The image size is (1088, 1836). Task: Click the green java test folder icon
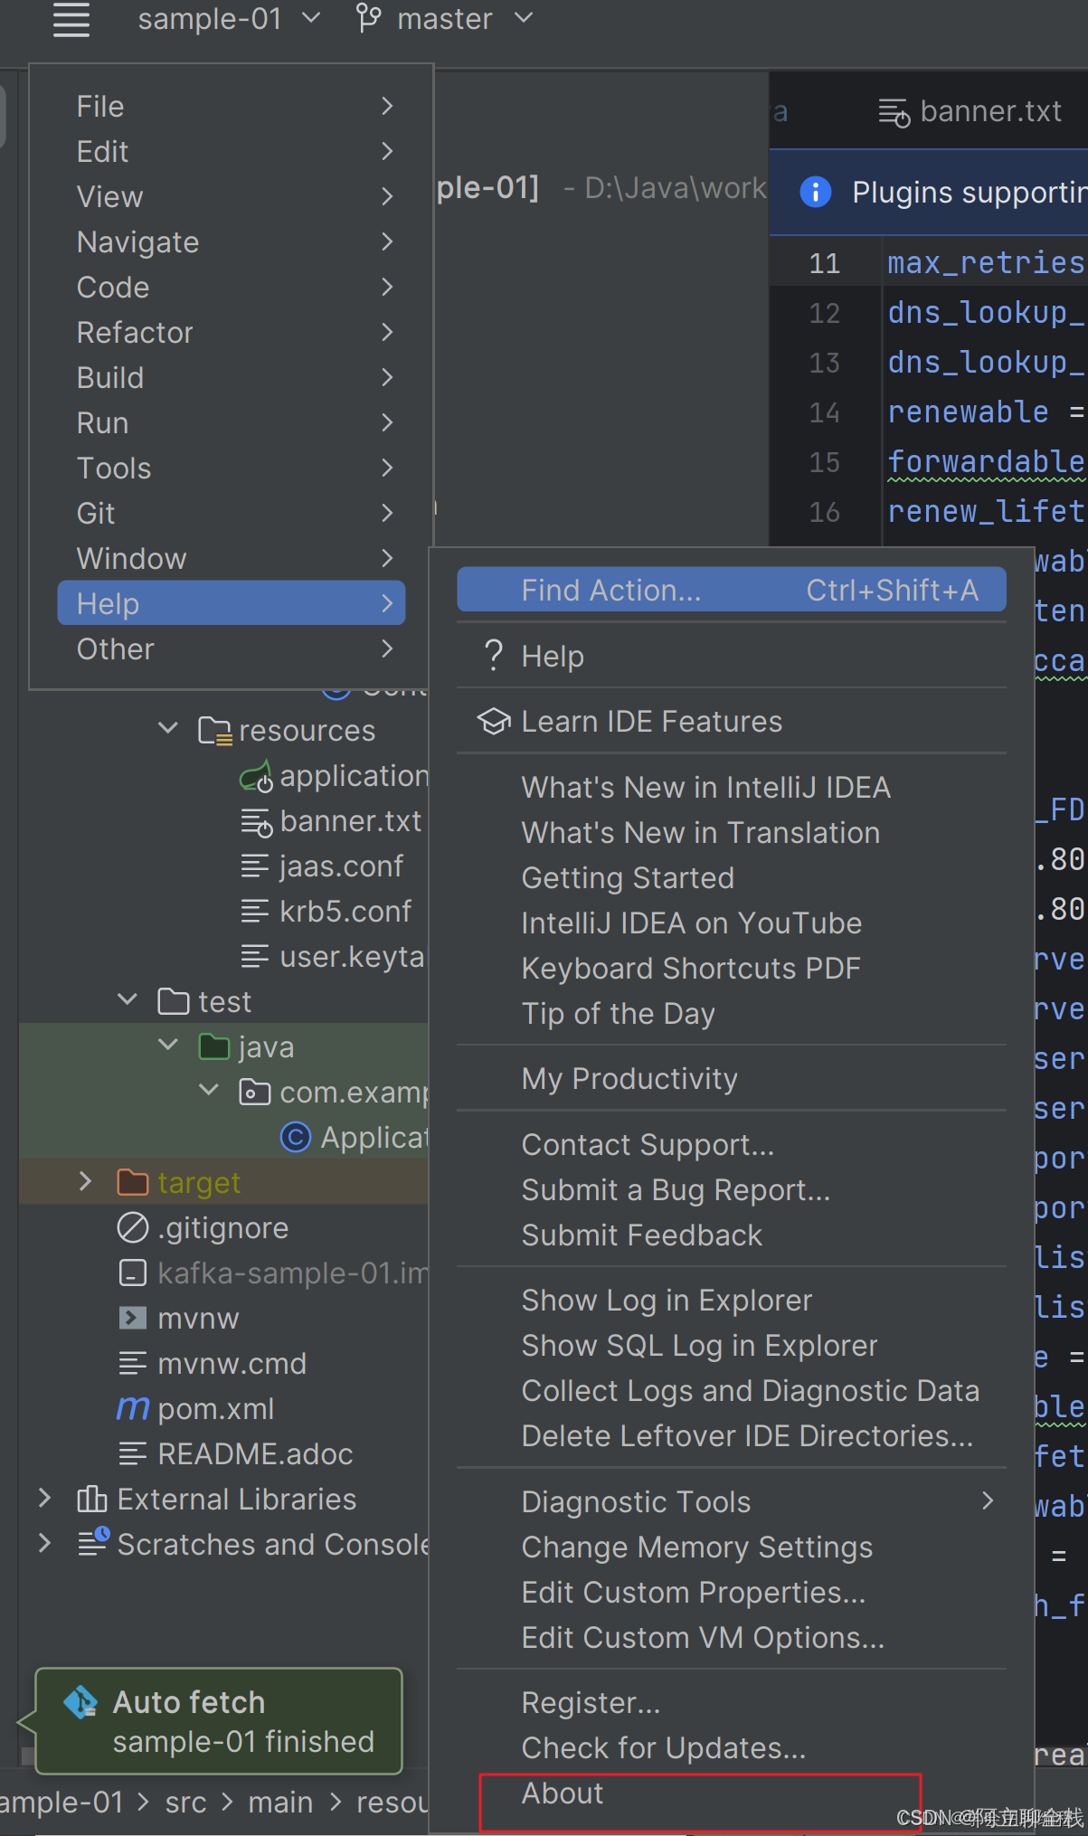[x=214, y=1046]
